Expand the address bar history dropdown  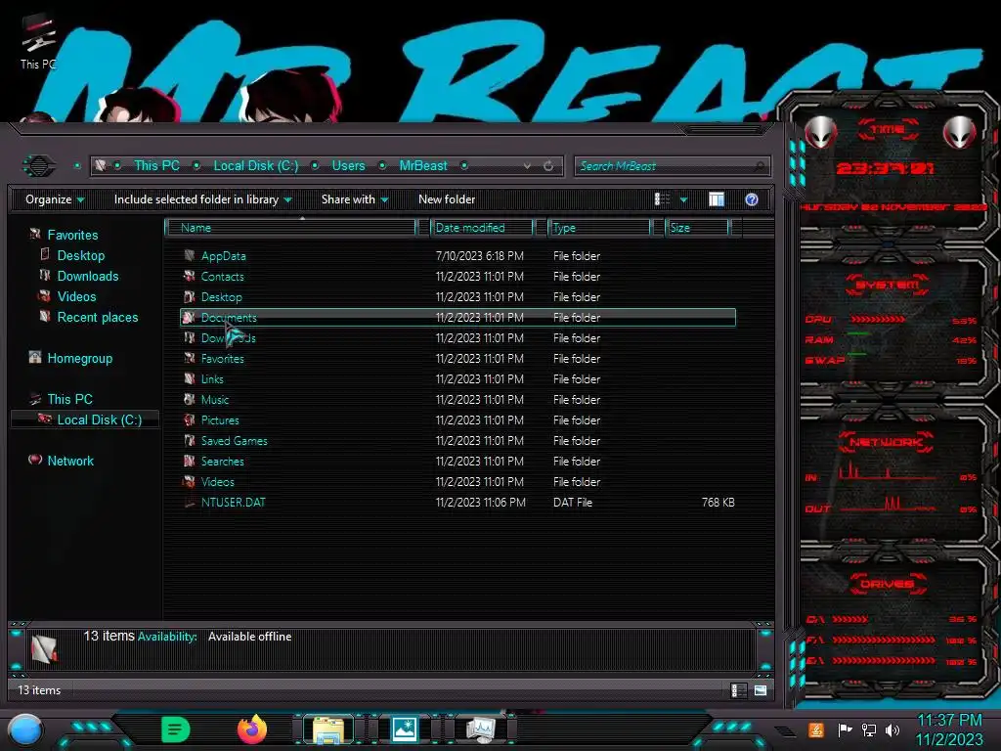click(527, 166)
